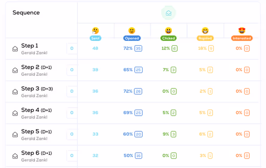
Task: Click the Step 5 (D+1) title
Action: click(x=36, y=131)
